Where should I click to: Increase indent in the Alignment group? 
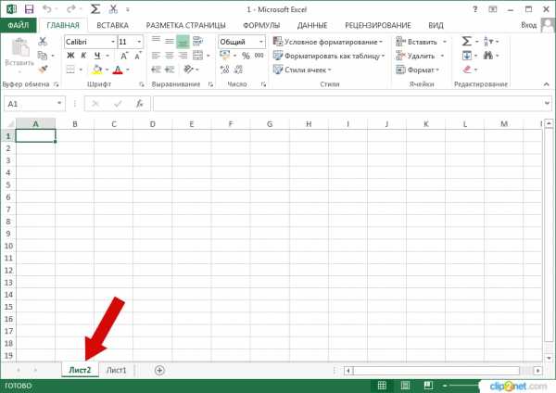(170, 70)
